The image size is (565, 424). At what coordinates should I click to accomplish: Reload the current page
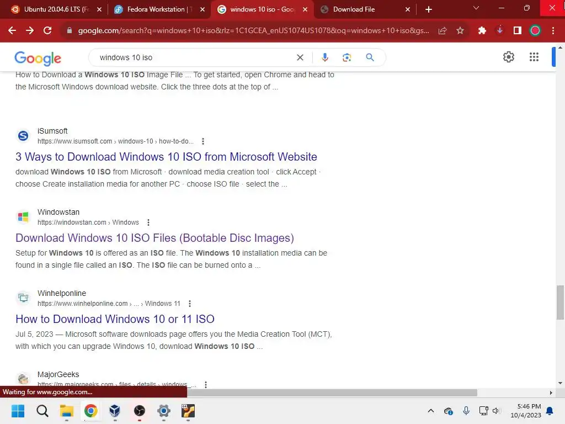click(x=47, y=31)
